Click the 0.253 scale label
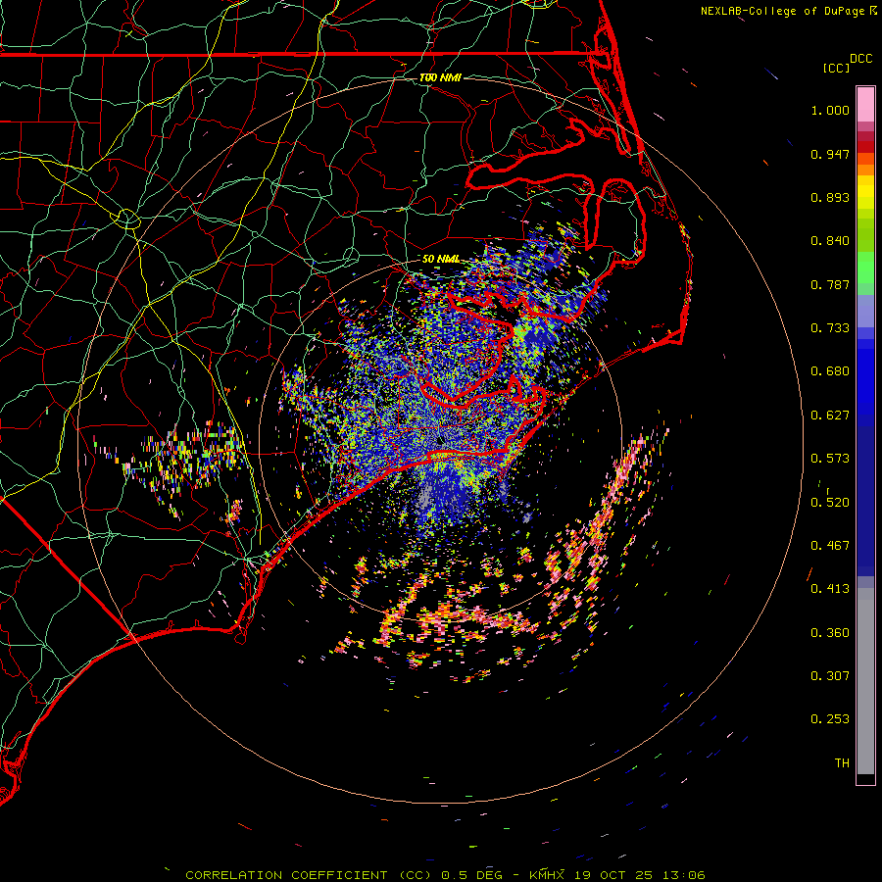Screen dimensions: 882x882 coord(830,719)
